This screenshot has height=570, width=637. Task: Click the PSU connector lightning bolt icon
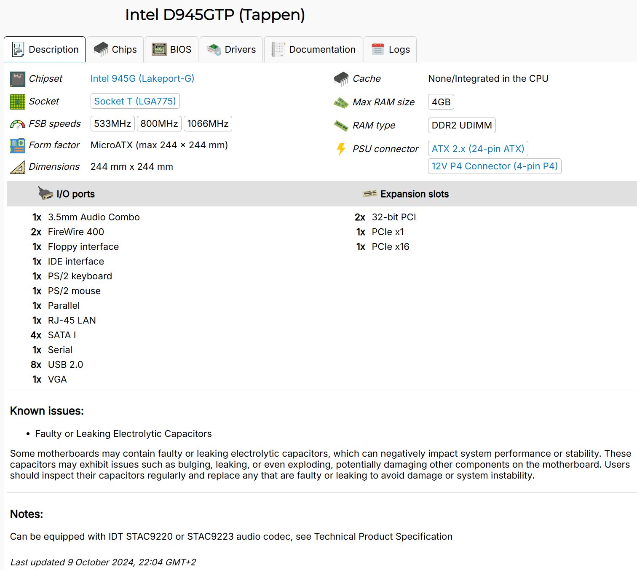tap(341, 149)
